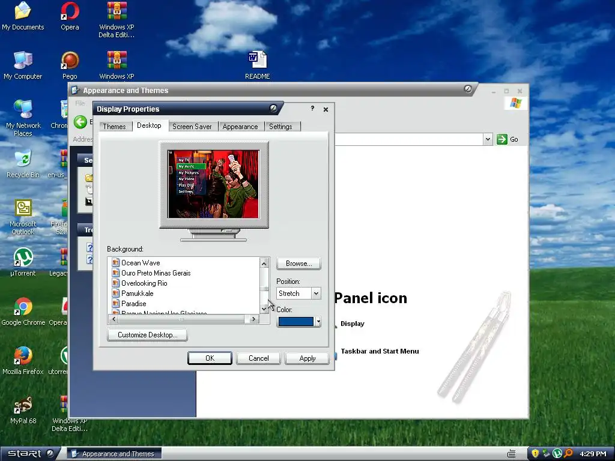The image size is (615, 461).
Task: Open the Recycle Bin
Action: (x=23, y=164)
